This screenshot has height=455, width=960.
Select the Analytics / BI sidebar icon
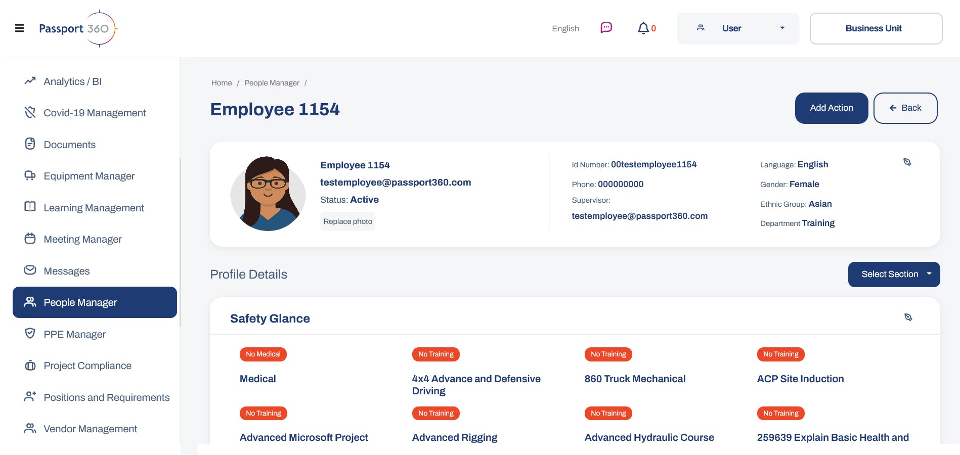(30, 81)
